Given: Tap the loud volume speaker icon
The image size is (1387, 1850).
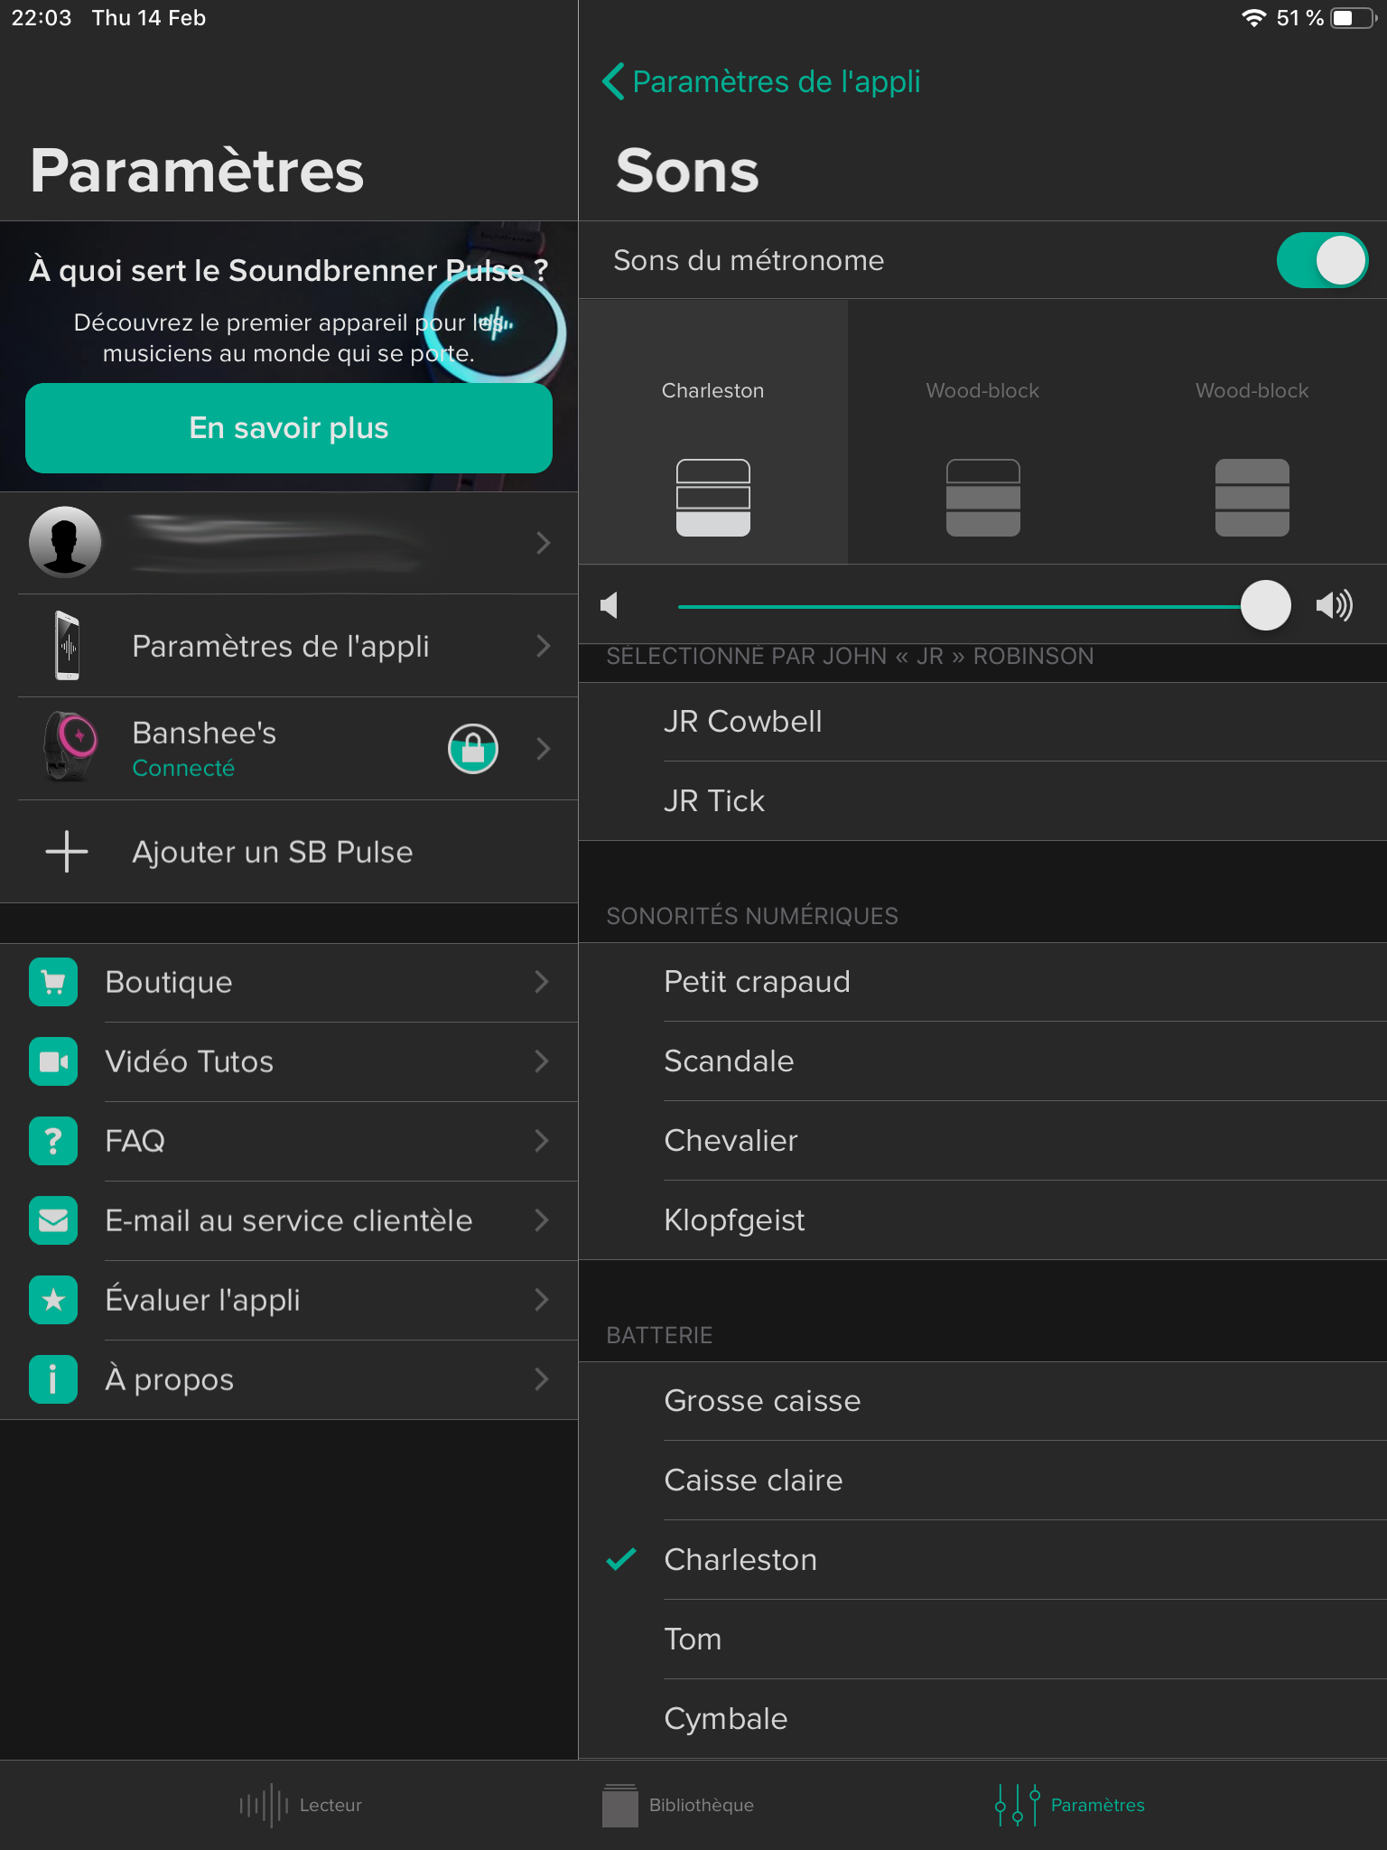Looking at the screenshot, I should tap(1334, 605).
